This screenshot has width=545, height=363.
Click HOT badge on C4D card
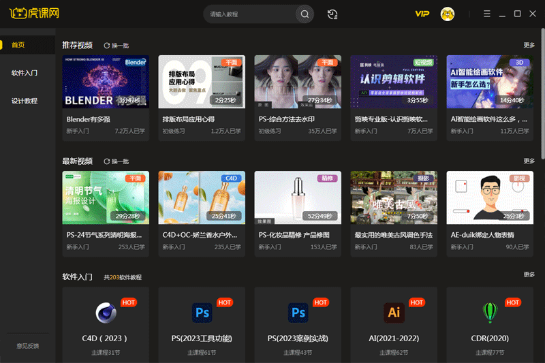click(129, 302)
